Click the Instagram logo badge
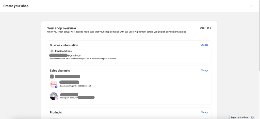Image resolution: width=260 pixels, height=119 pixels. 56,98
